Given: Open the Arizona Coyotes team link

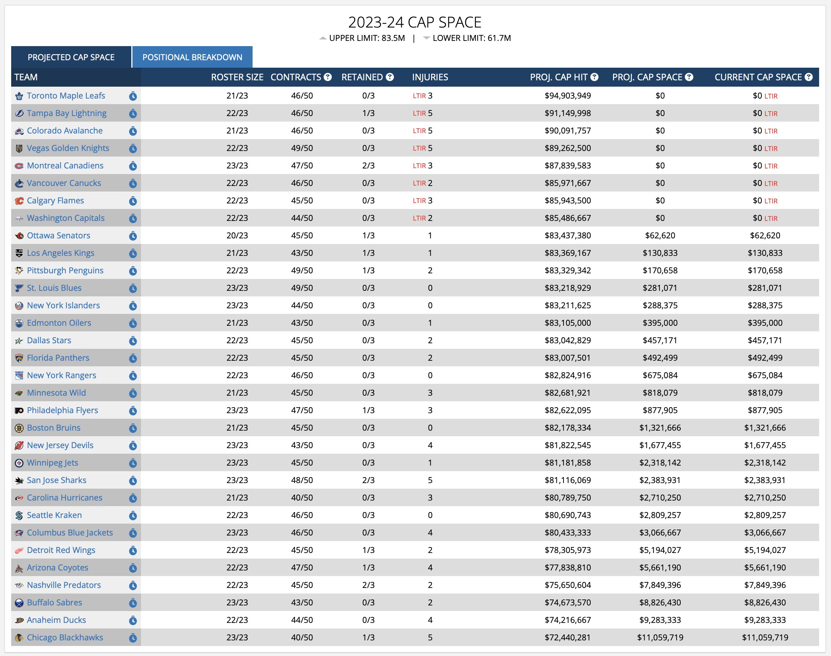Looking at the screenshot, I should tap(58, 567).
